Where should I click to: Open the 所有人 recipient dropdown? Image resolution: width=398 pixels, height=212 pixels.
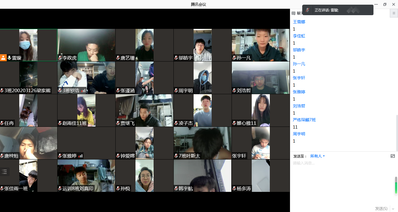pos(317,156)
